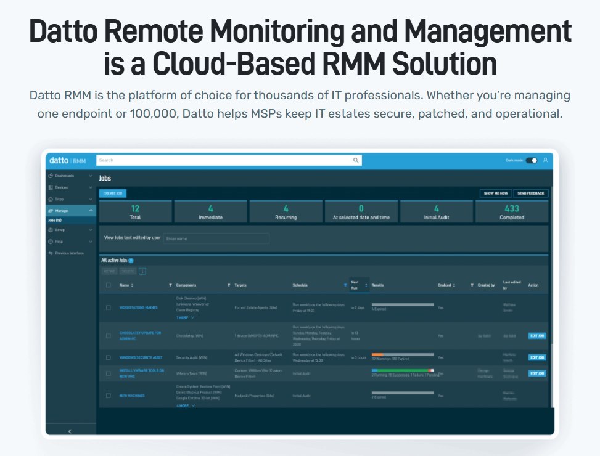This screenshot has width=600, height=456.
Task: Expand the Devices sidebar chevron
Action: pyautogui.click(x=91, y=187)
